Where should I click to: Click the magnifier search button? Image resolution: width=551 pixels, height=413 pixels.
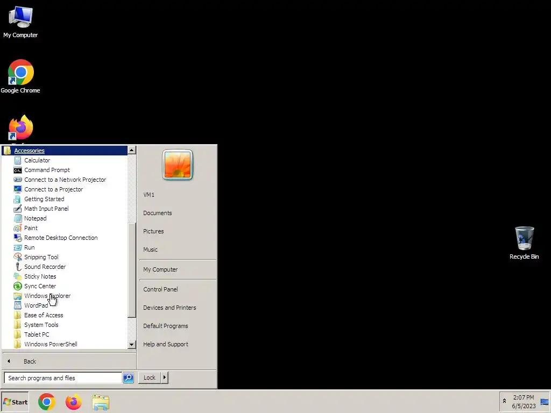128,378
